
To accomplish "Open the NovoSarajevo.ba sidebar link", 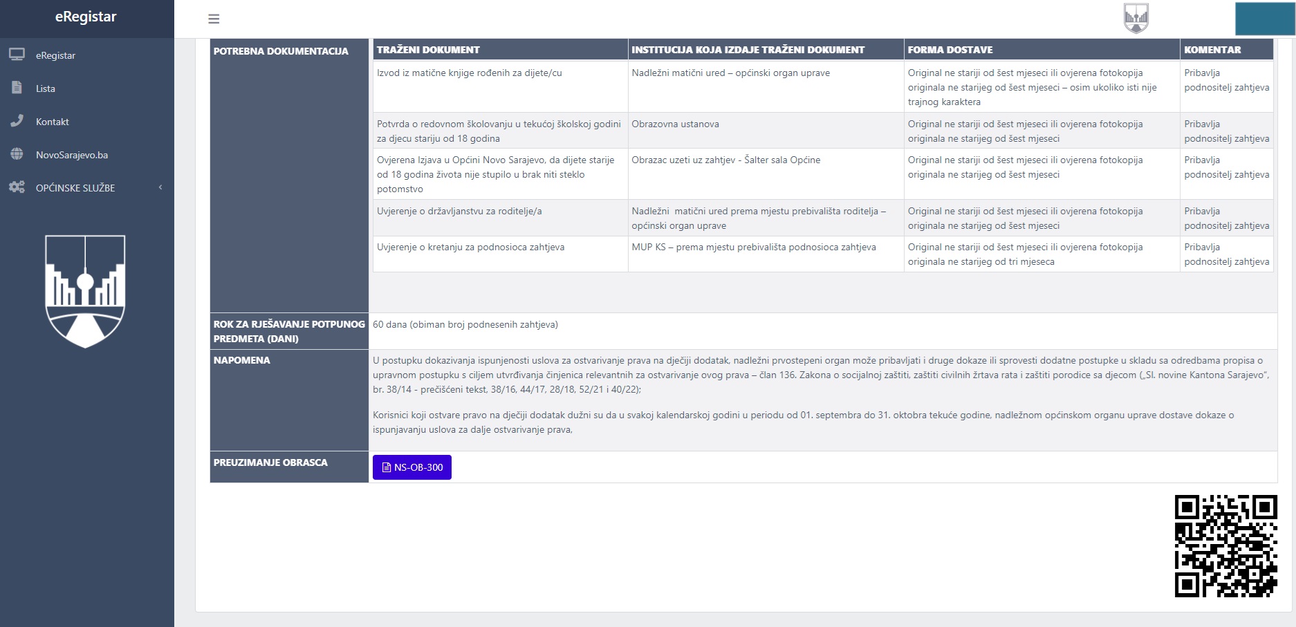I will (72, 155).
